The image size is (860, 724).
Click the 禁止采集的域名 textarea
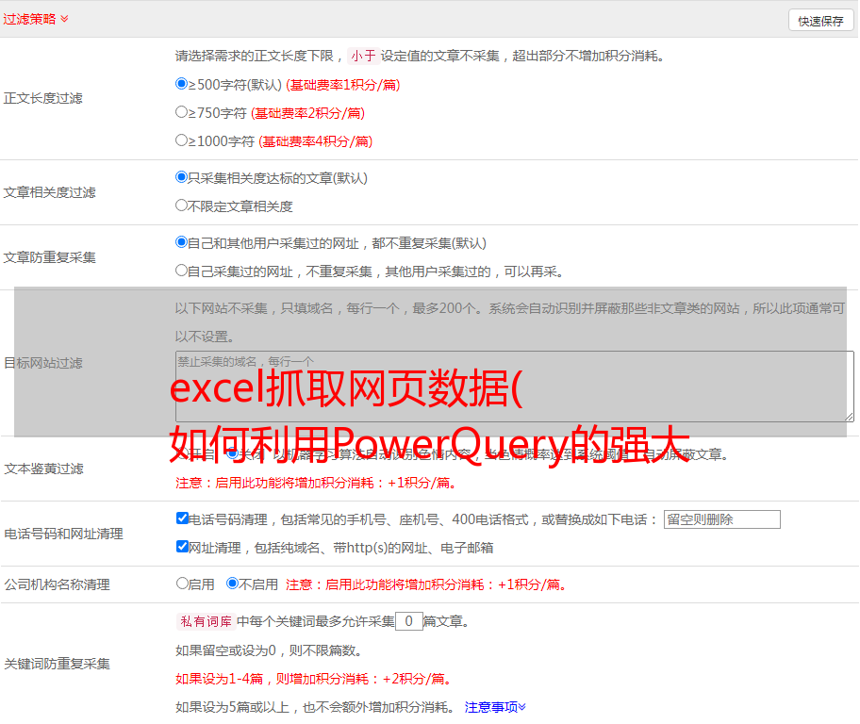[515, 387]
